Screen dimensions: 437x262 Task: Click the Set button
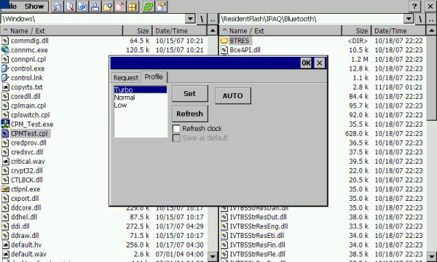(190, 94)
